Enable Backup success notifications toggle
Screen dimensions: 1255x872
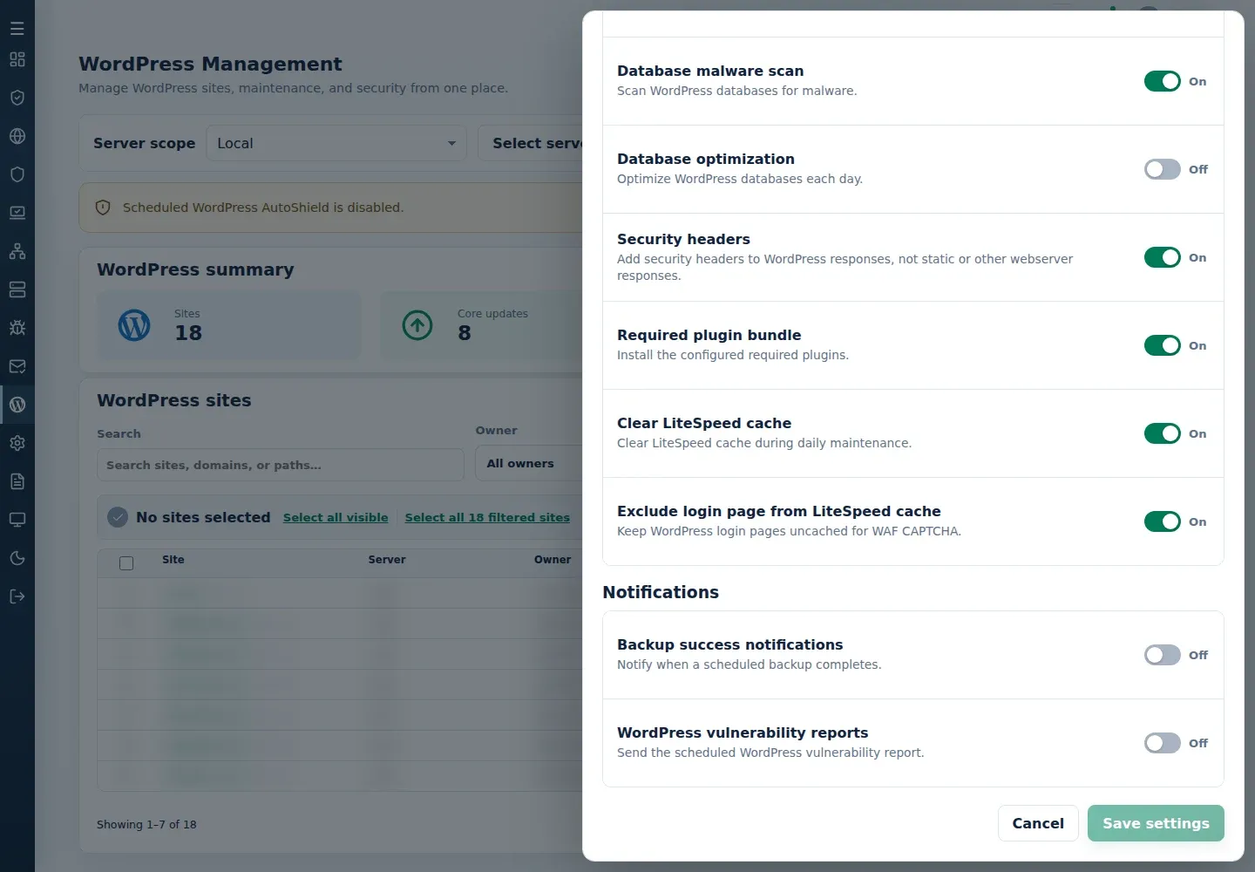1163,655
